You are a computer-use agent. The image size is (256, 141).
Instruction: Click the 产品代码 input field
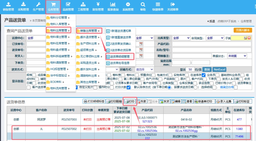(x=212, y=44)
